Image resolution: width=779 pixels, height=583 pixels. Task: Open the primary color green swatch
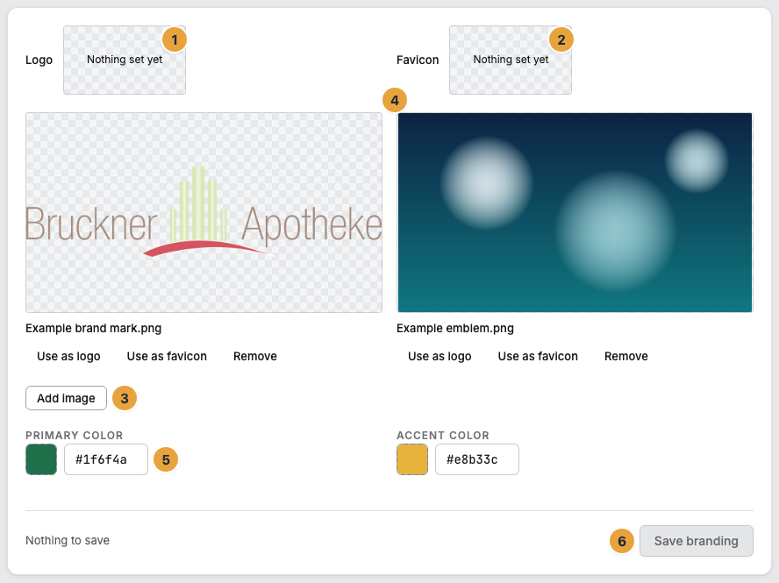tap(41, 459)
